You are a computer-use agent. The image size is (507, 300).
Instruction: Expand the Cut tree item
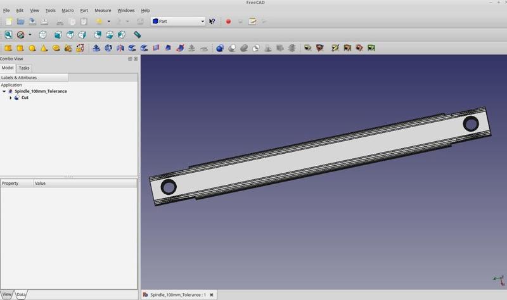(10, 98)
